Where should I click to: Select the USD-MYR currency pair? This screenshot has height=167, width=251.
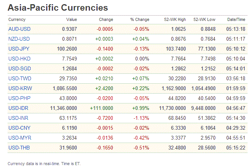pos(19,138)
